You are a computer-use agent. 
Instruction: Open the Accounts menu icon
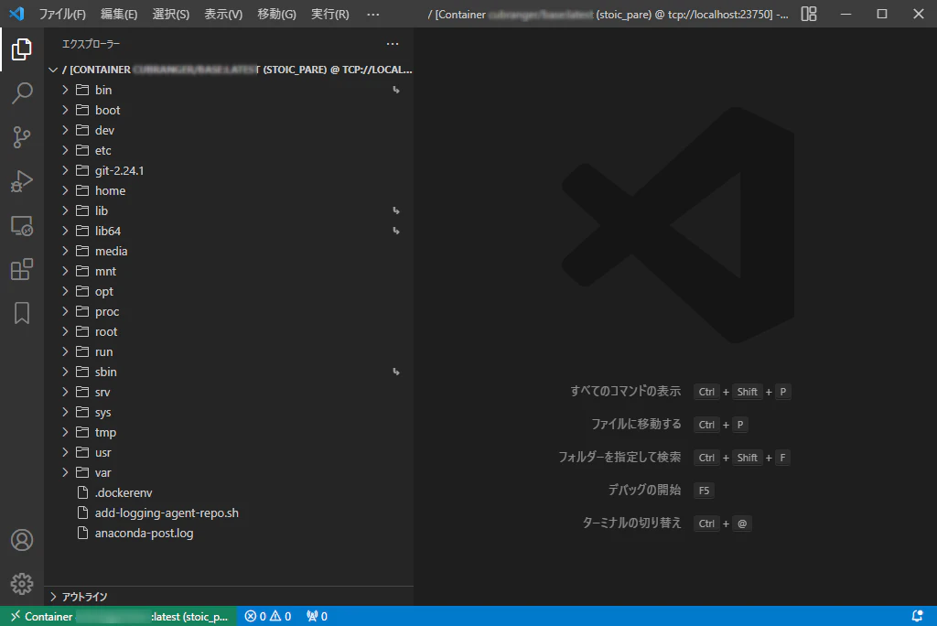[22, 540]
